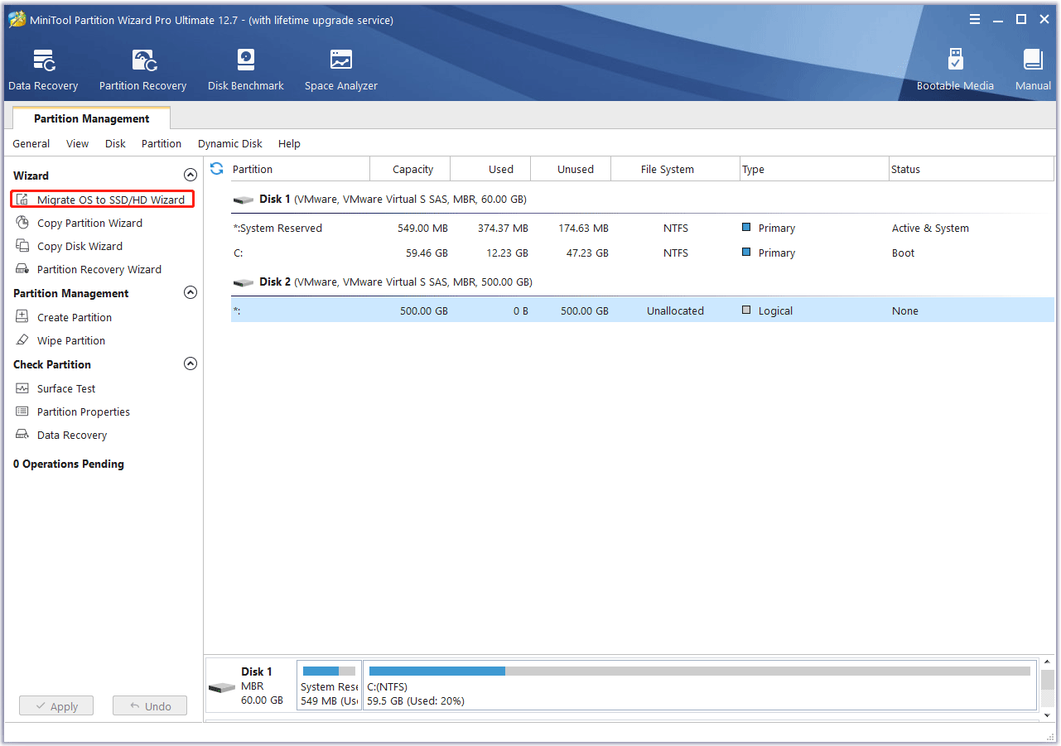Launch Disk Benchmark
The height and width of the screenshot is (746, 1061).
point(245,69)
